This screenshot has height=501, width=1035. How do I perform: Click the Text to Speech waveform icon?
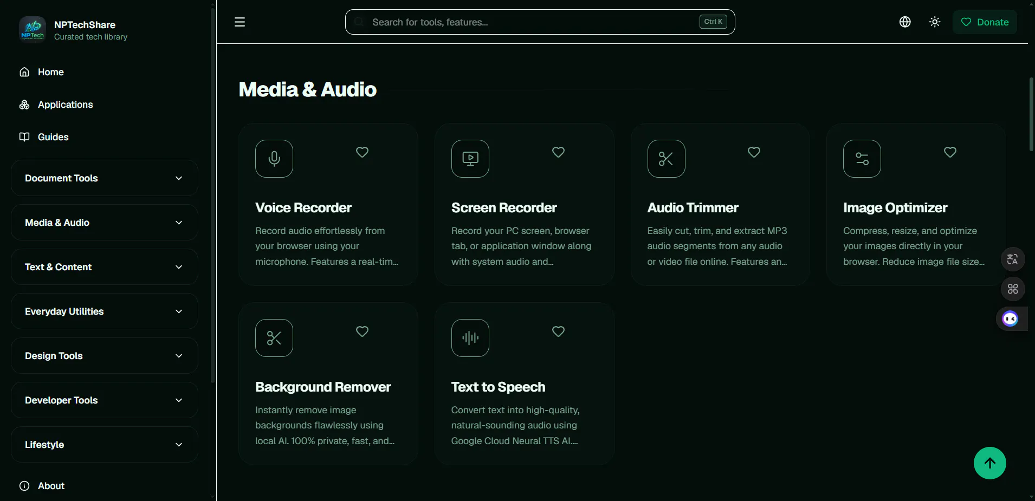click(x=470, y=338)
